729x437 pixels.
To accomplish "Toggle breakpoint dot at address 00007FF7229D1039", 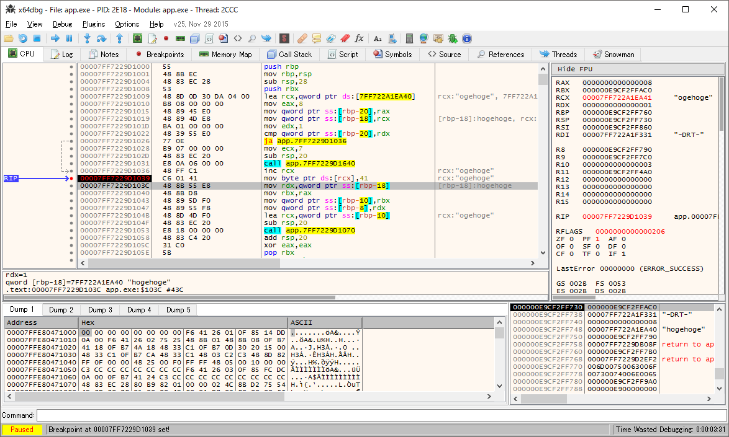I will coord(72,179).
